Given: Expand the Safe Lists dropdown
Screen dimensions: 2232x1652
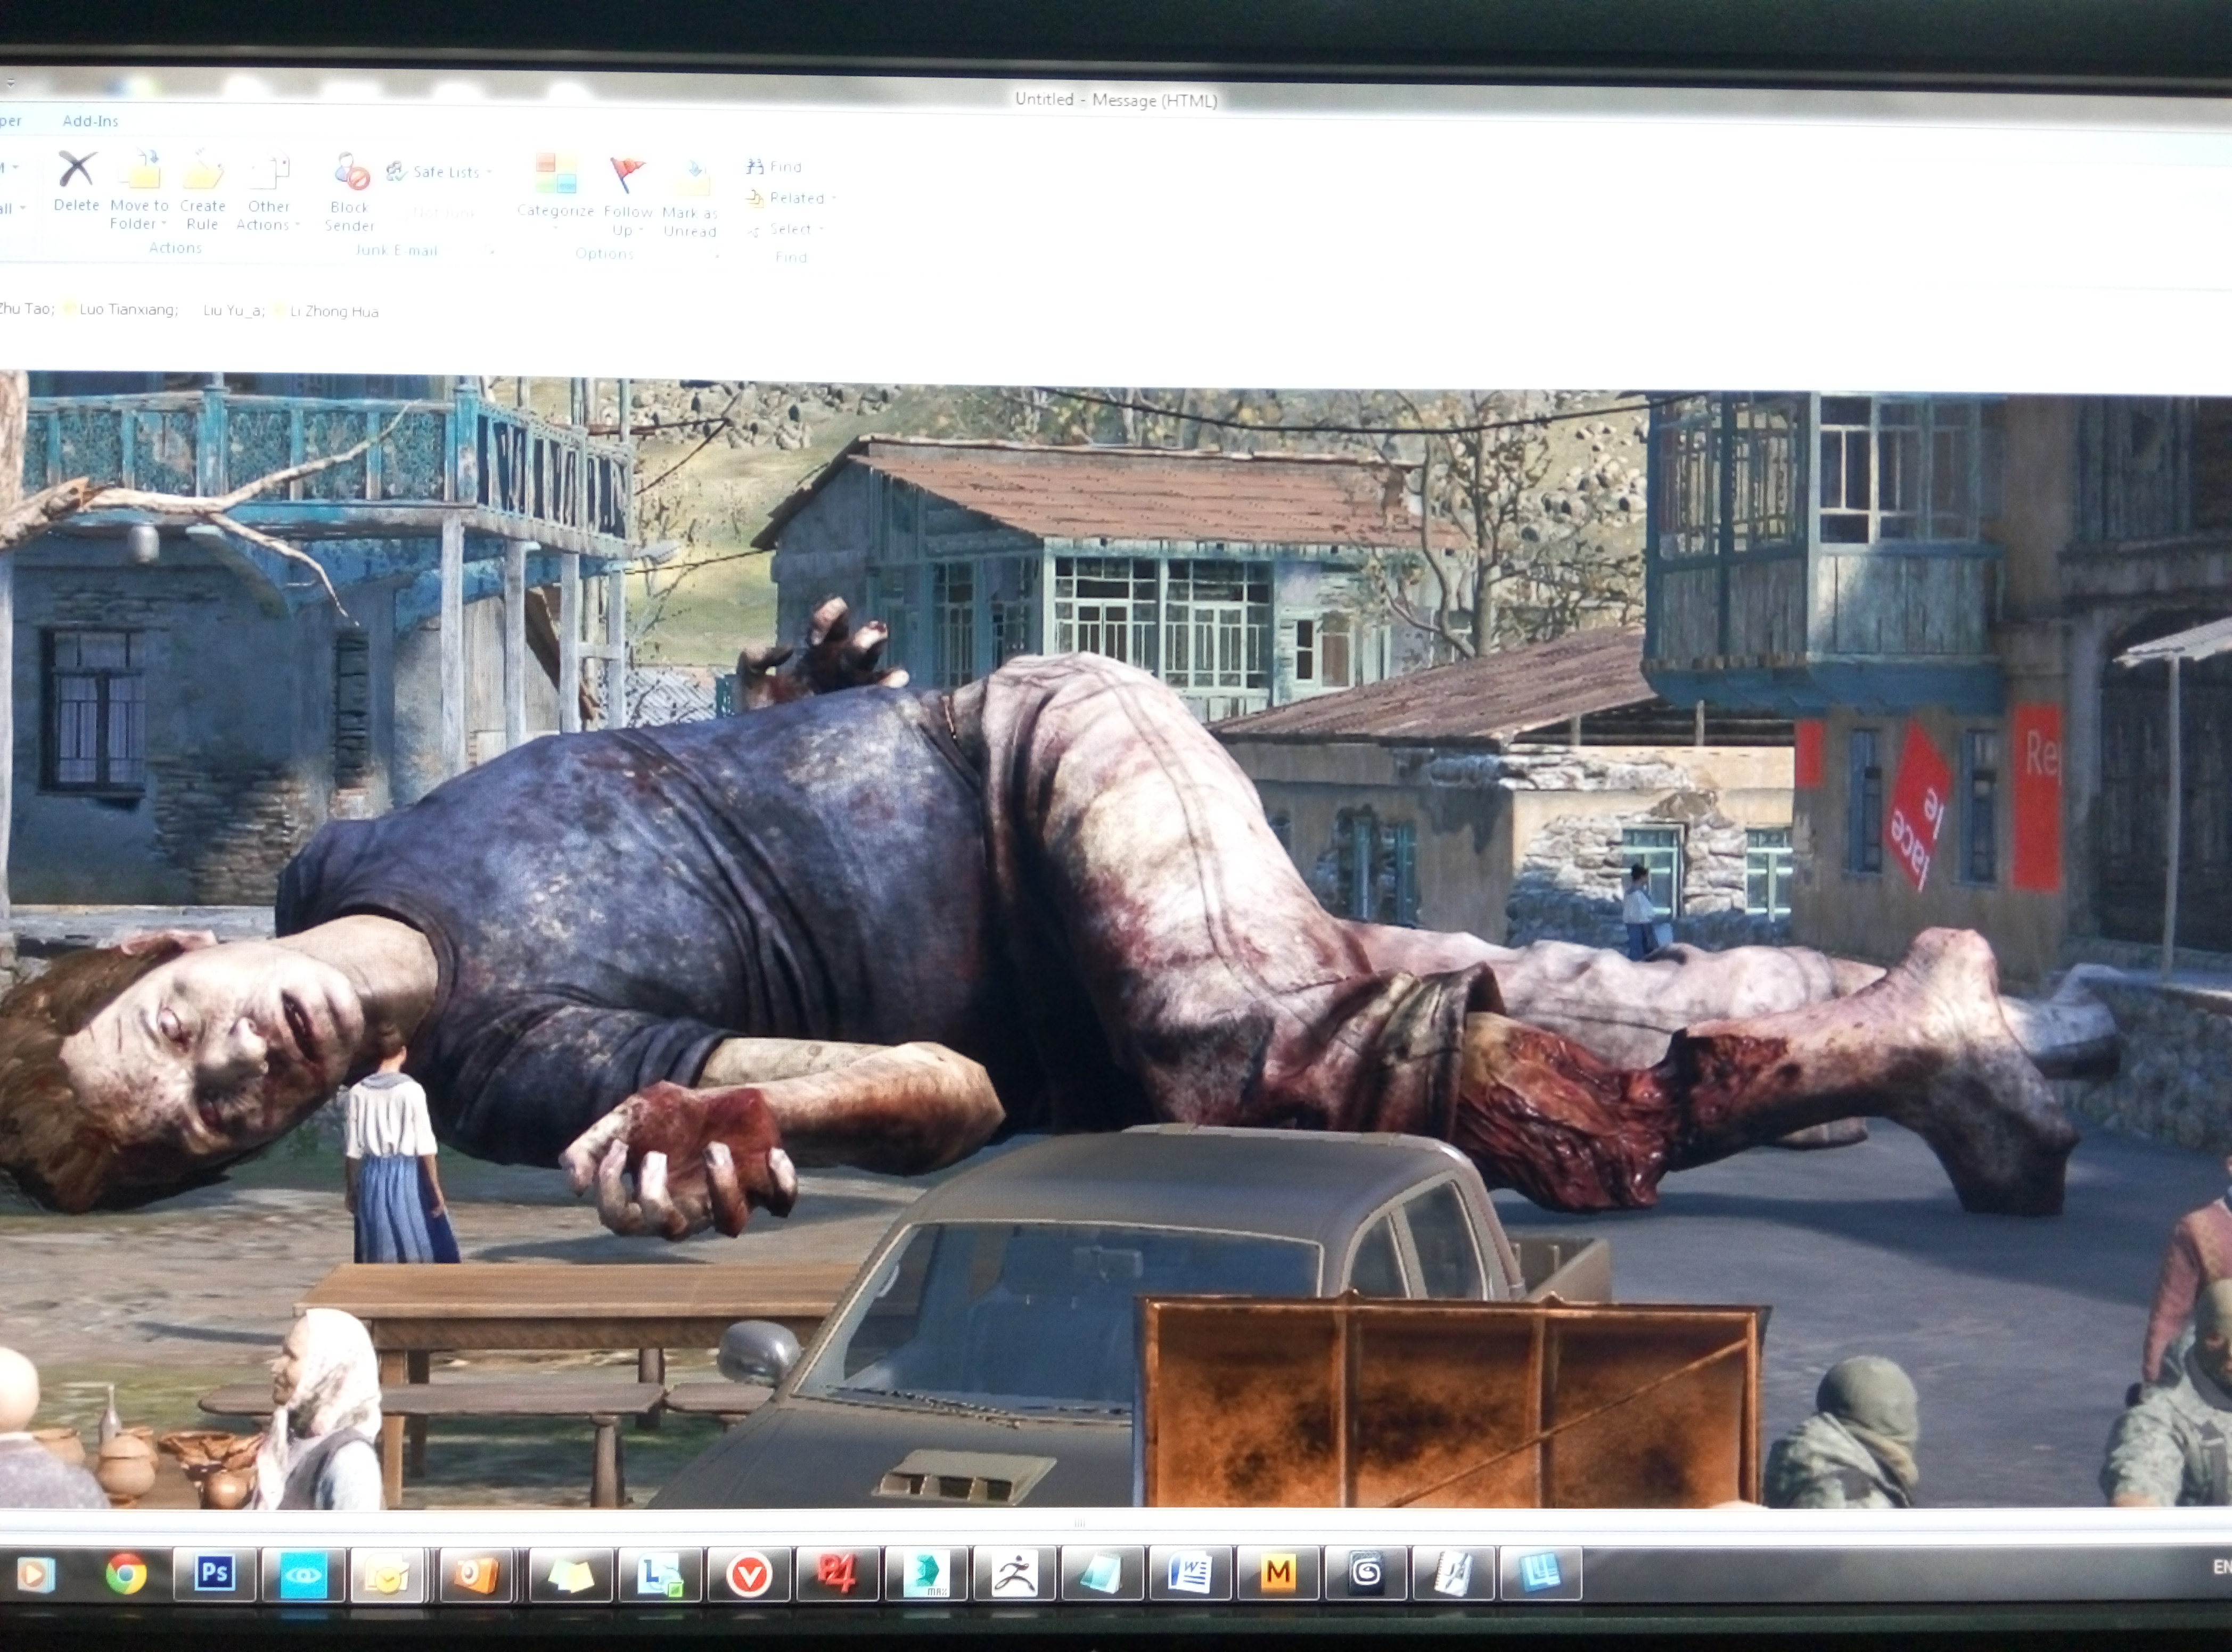Looking at the screenshot, I should click(489, 172).
